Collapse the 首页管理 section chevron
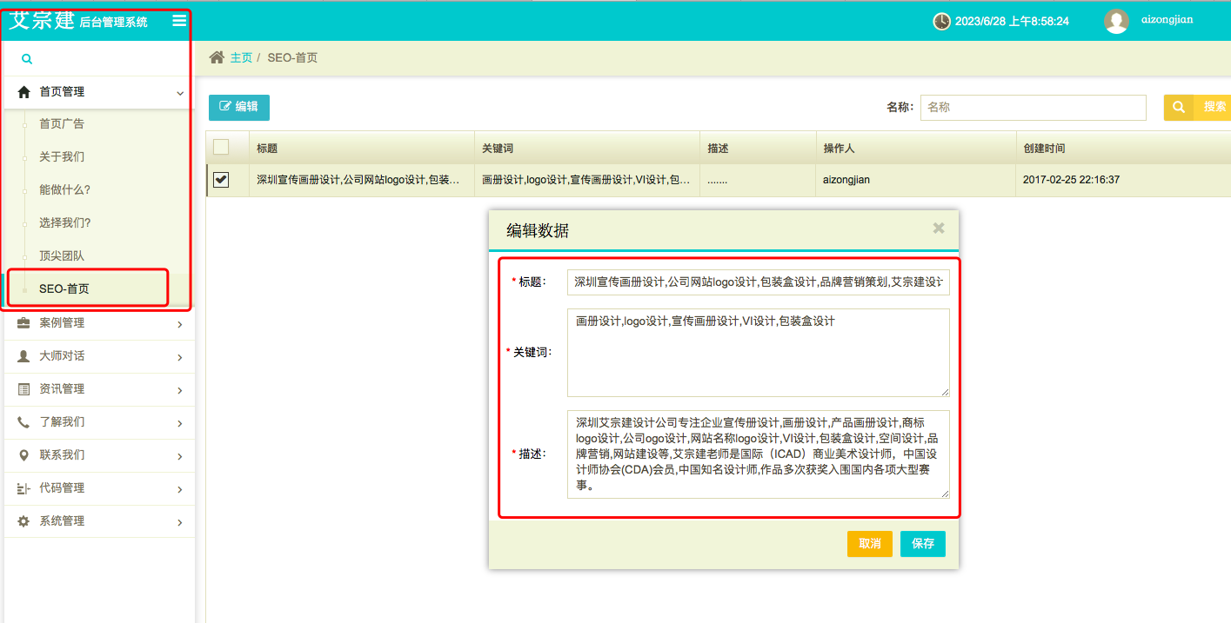 coord(180,91)
